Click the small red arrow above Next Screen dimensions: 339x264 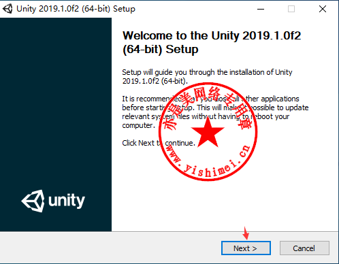[246, 233]
